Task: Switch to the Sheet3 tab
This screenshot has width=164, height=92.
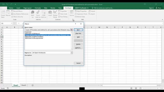Action: (24, 85)
